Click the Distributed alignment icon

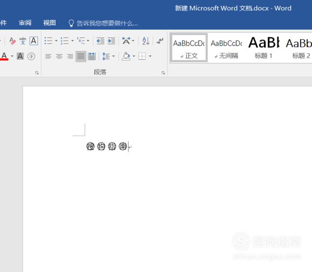tap(92, 56)
